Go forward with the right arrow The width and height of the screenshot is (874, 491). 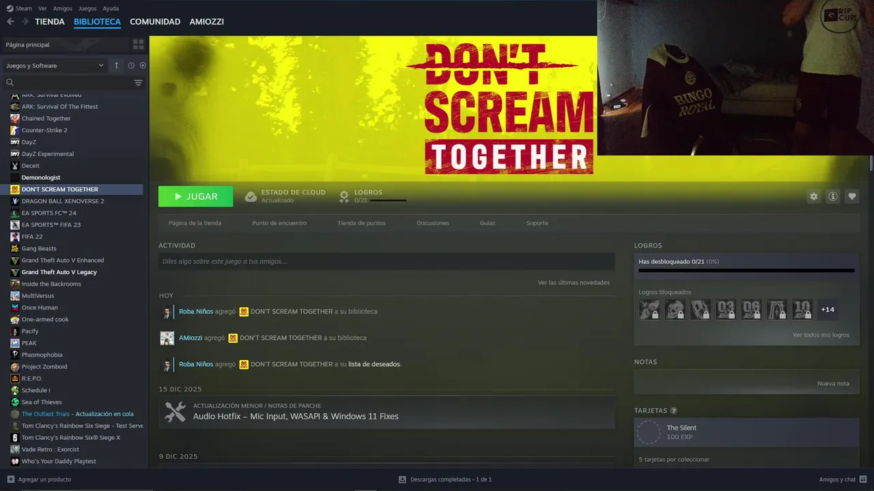(25, 22)
